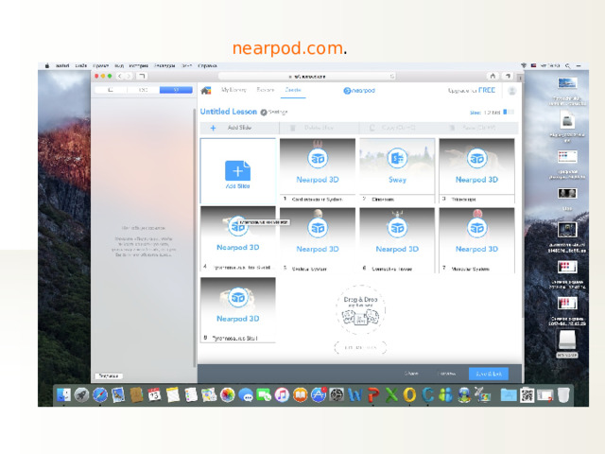The image size is (605, 454).
Task: Toggle the Safari sidebar button
Action: point(142,76)
